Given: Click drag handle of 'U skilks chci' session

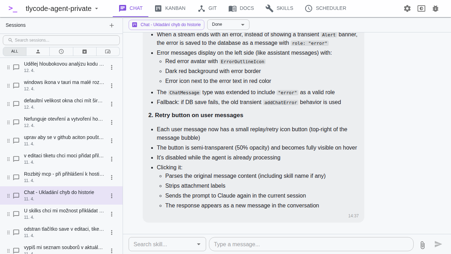Looking at the screenshot, I should [x=8, y=214].
